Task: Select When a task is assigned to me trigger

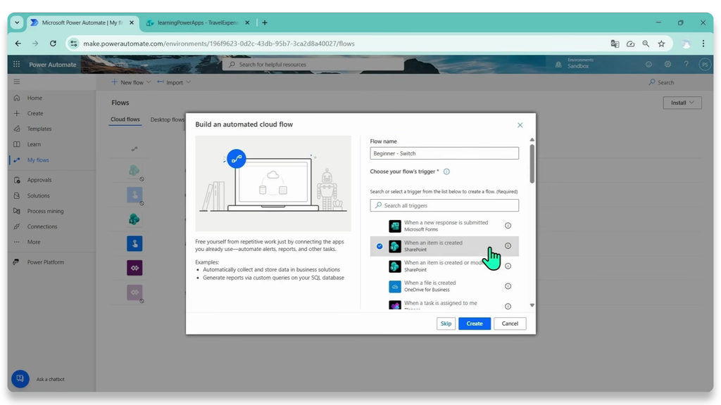Action: pos(444,305)
